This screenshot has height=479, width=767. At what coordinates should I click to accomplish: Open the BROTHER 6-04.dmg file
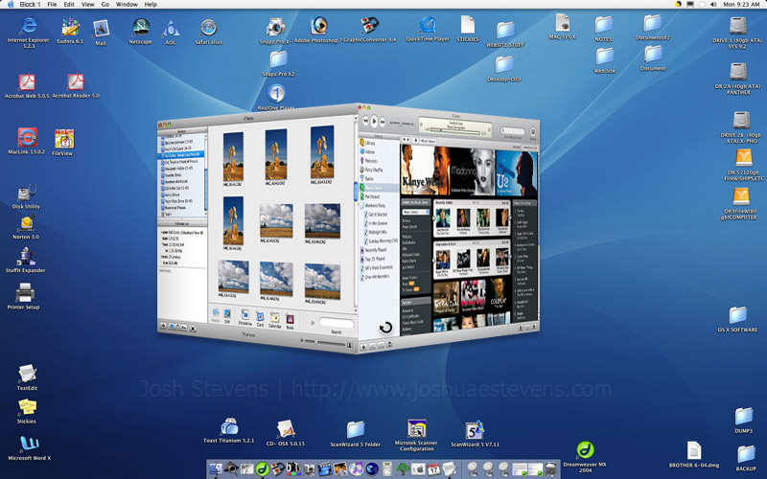[x=693, y=450]
